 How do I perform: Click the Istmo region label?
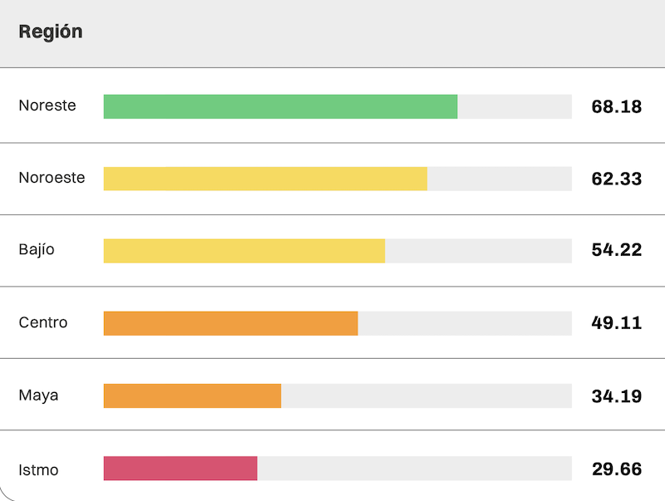coord(39,469)
